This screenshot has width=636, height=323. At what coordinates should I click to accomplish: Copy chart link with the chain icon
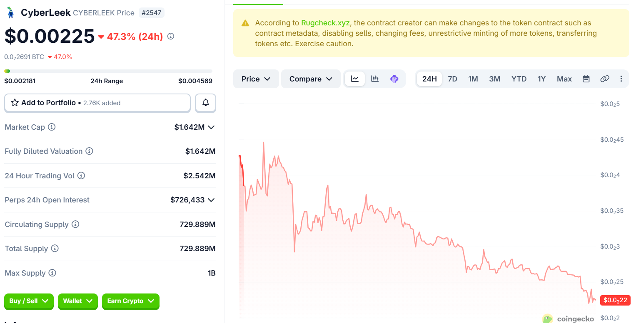pos(605,79)
